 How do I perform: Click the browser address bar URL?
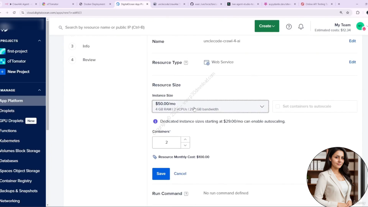tap(54, 13)
